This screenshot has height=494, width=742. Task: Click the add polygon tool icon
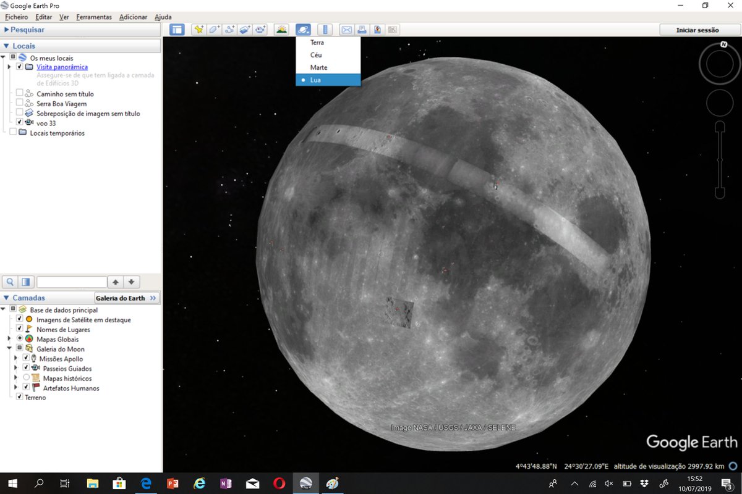click(214, 29)
